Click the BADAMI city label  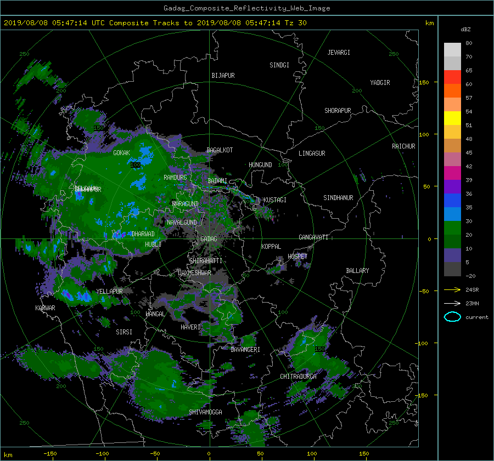point(217,181)
